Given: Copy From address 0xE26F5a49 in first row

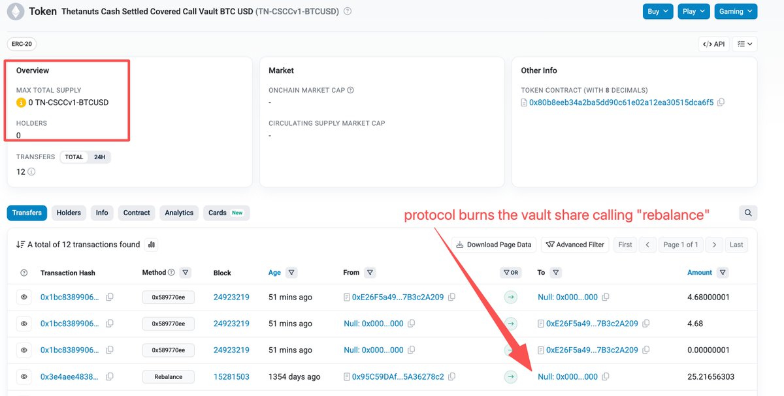Looking at the screenshot, I should [x=452, y=297].
